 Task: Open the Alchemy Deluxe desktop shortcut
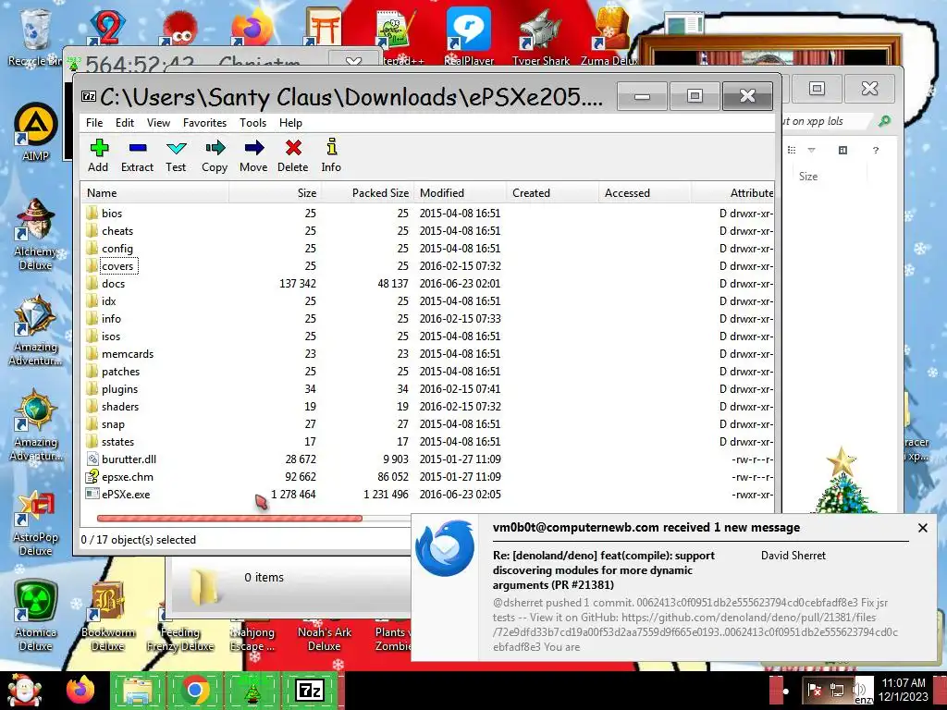(36, 235)
